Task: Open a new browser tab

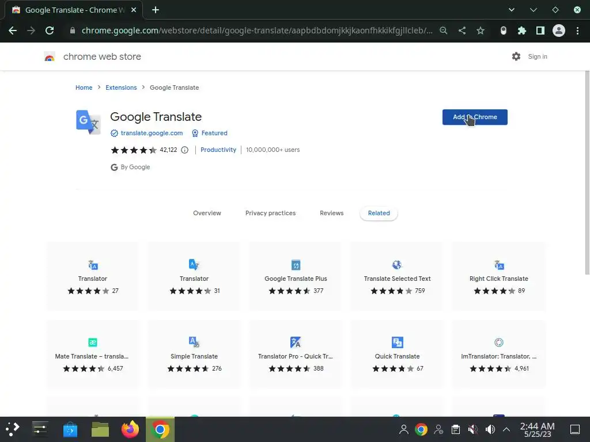Action: (156, 10)
